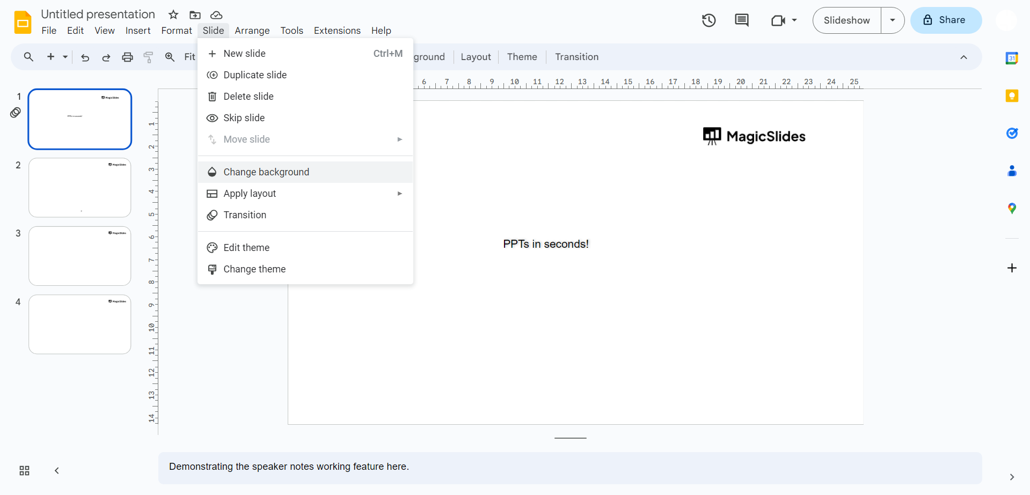Open the Google Slides home icon
This screenshot has width=1030, height=495.
pyautogui.click(x=23, y=23)
